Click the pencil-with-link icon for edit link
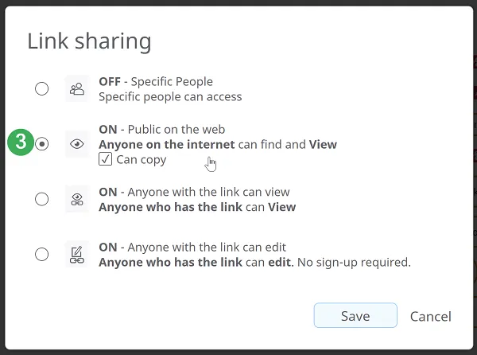477x355 pixels. (77, 254)
